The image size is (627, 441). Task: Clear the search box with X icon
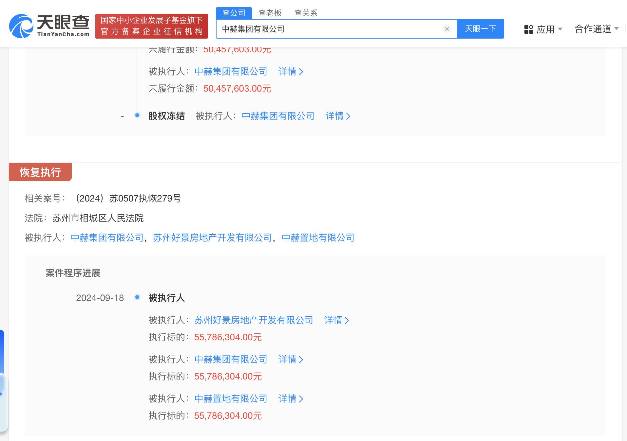click(x=447, y=29)
